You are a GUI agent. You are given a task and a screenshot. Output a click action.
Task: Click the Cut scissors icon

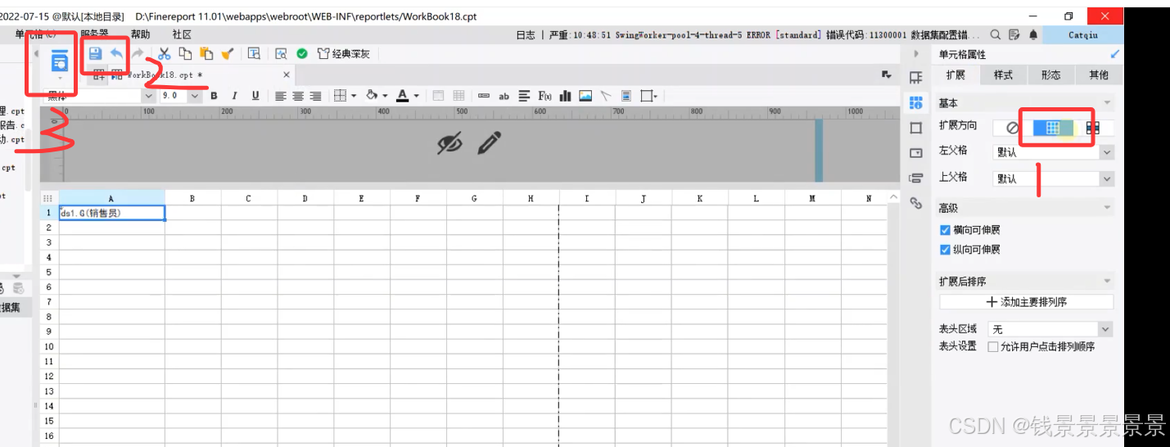tap(164, 53)
